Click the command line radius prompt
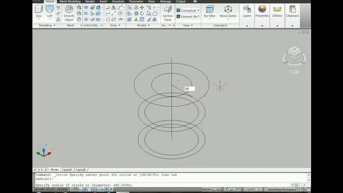 (x=84, y=185)
